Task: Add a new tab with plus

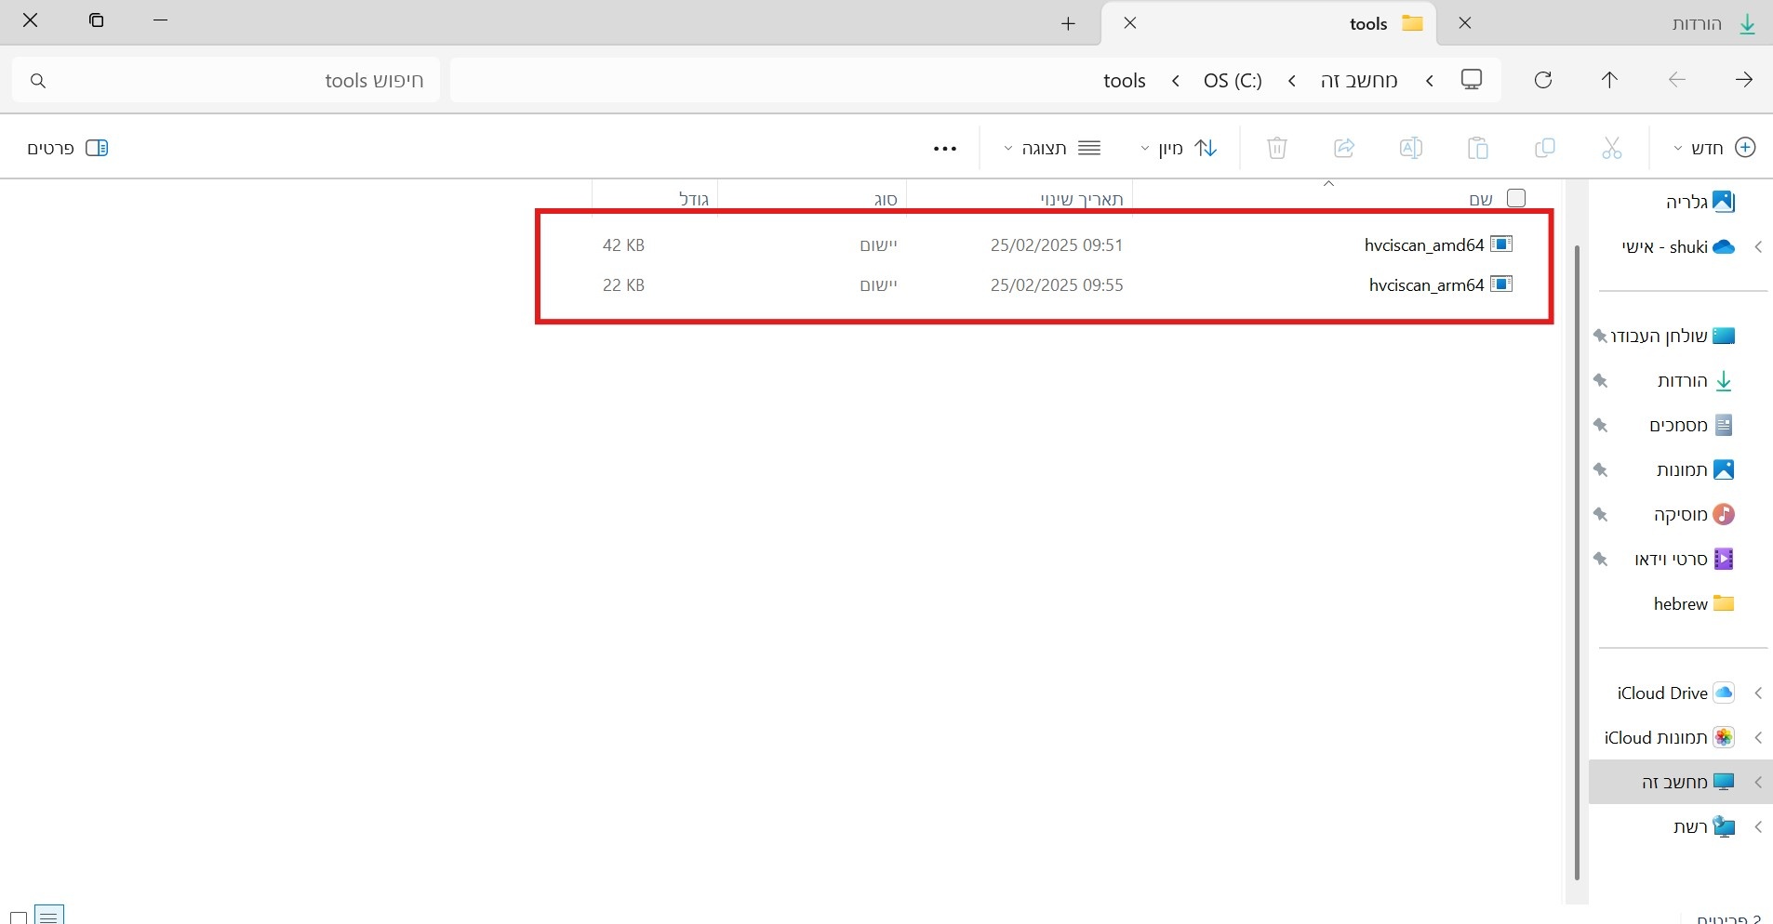Action: (1068, 23)
